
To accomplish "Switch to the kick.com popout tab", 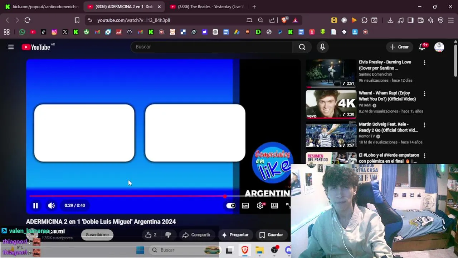I will coord(42,6).
